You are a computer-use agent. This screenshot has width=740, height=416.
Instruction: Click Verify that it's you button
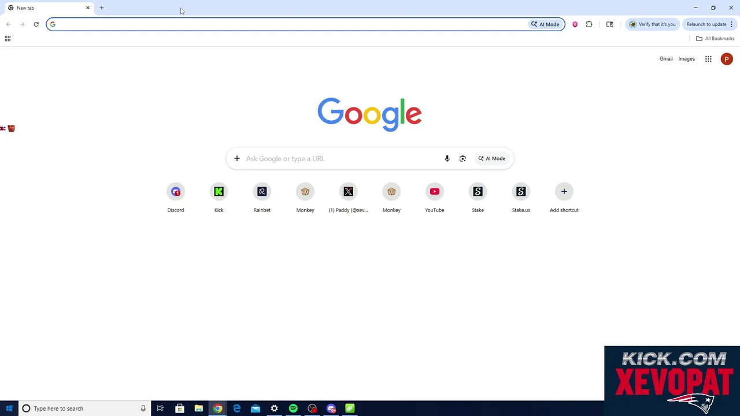pyautogui.click(x=652, y=24)
